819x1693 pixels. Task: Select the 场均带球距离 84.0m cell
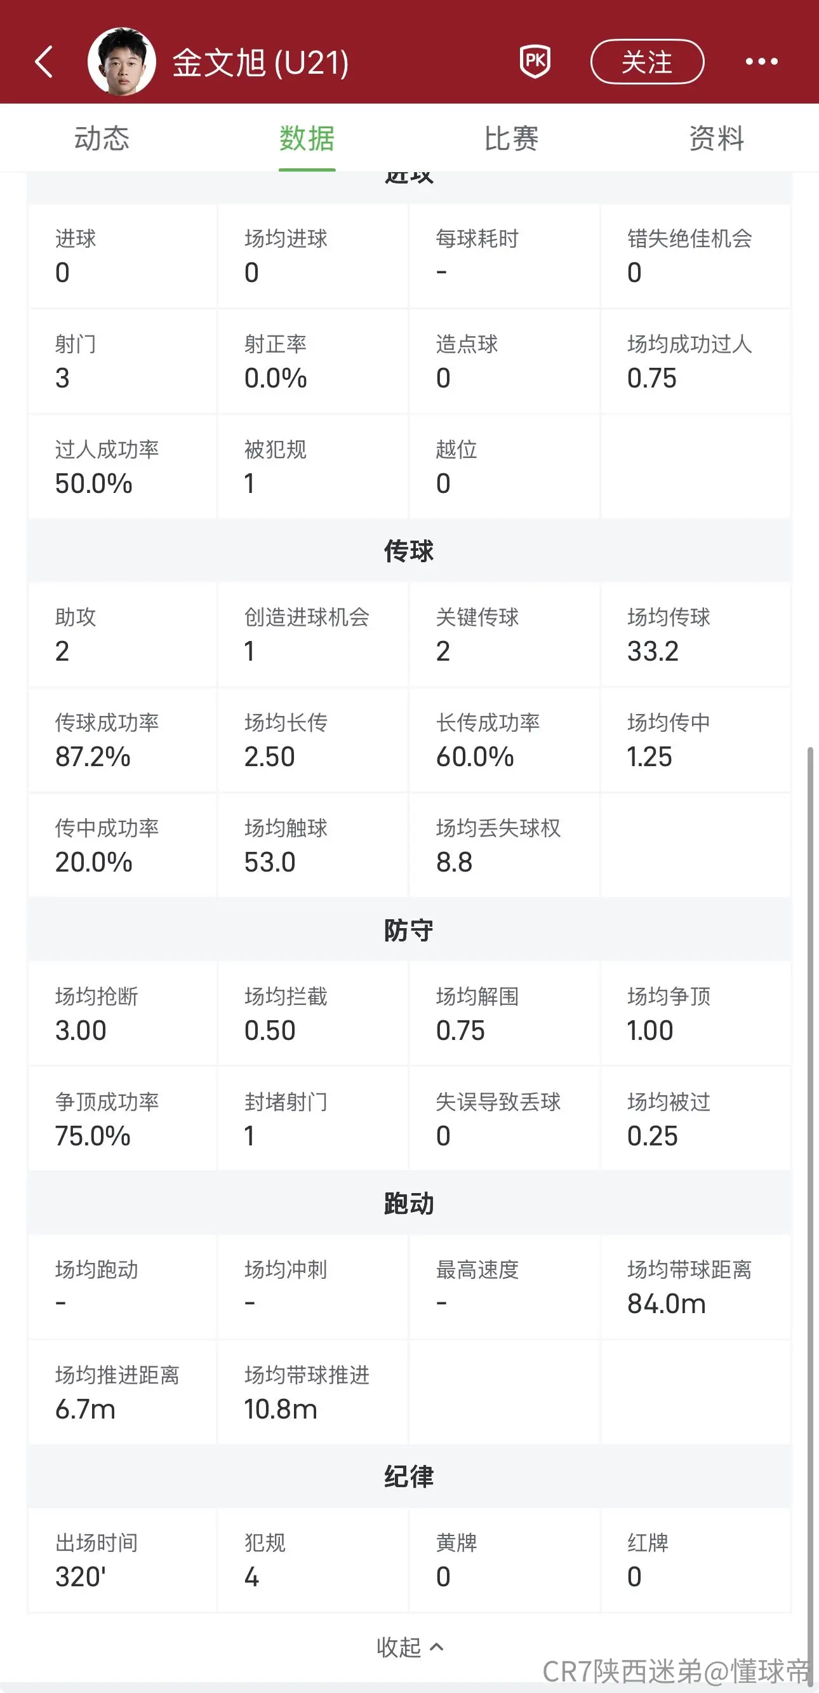point(696,1287)
